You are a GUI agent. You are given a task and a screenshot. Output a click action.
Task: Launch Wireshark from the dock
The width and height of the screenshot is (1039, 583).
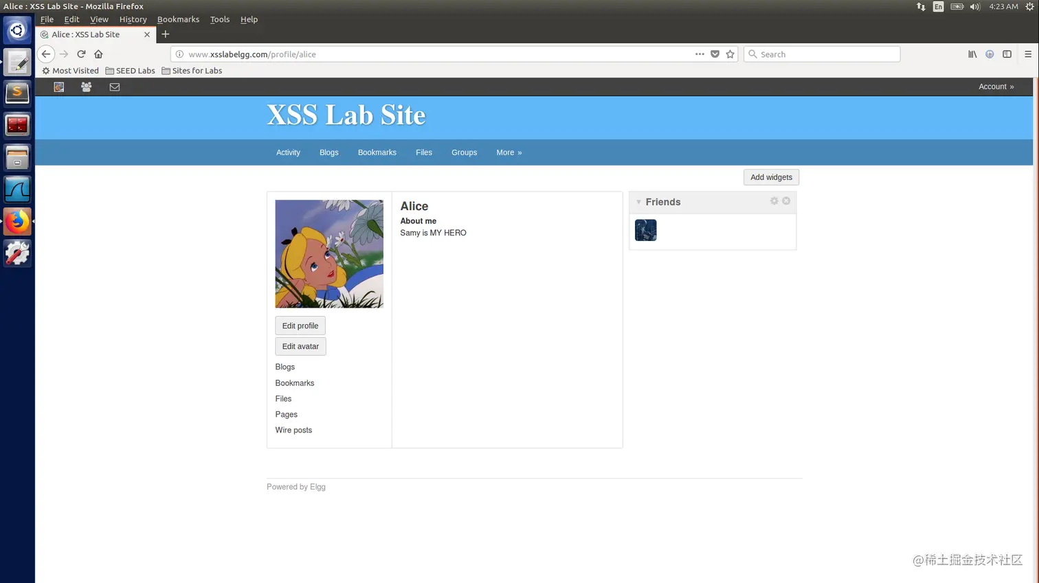17,190
